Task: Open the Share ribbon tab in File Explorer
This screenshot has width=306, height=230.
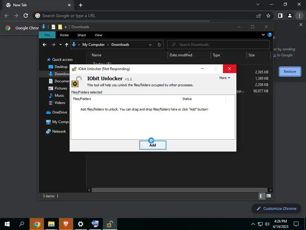Action: 82,35
